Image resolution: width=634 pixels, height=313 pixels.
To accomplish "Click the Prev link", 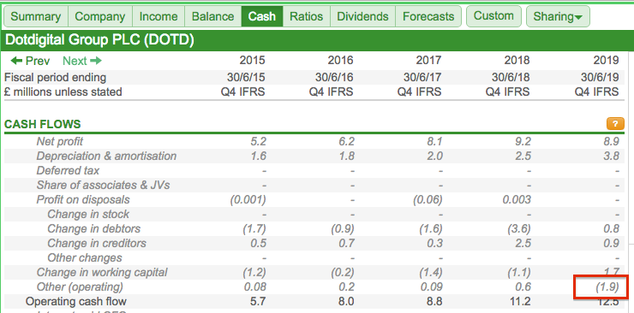I will click(30, 61).
